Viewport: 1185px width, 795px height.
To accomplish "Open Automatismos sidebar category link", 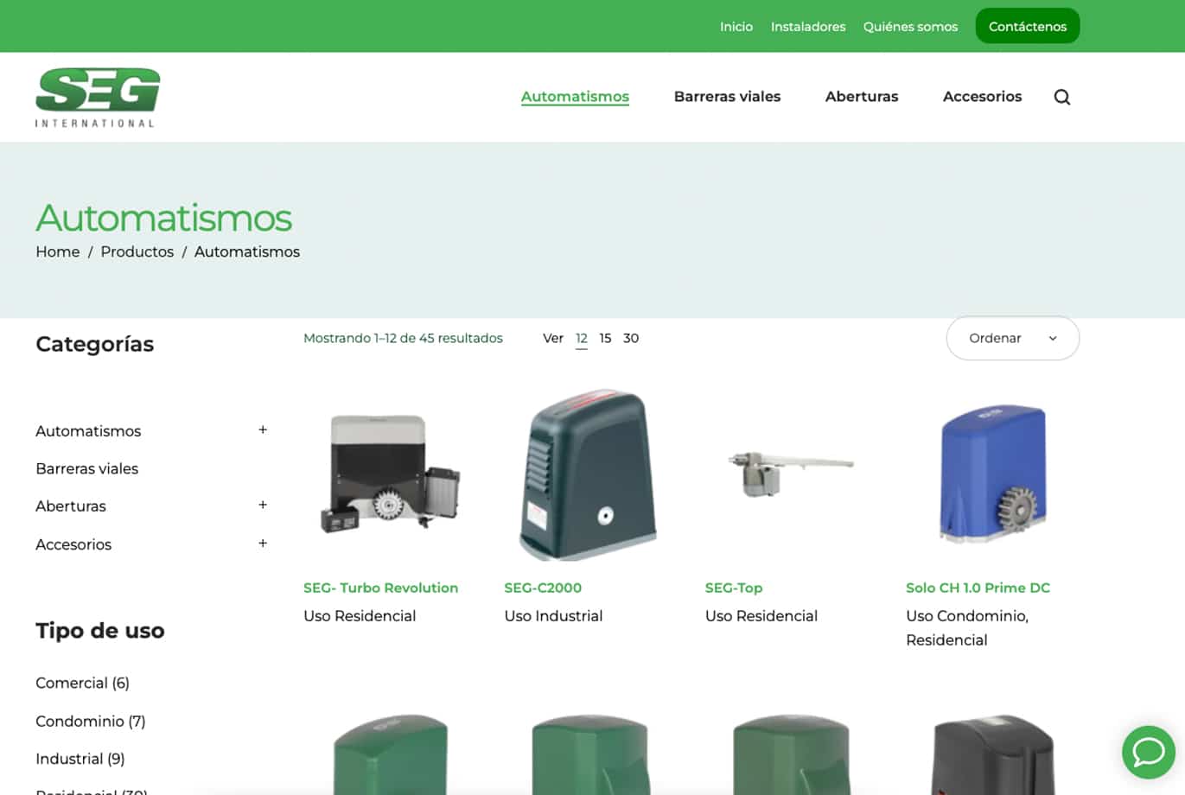I will point(88,431).
